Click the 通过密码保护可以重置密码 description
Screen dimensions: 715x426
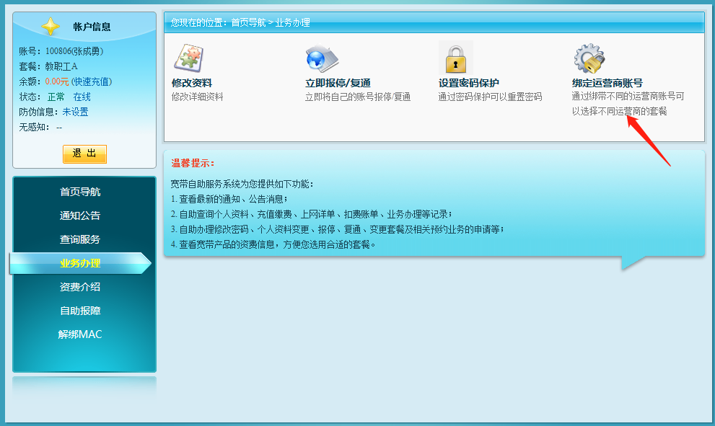coord(490,97)
